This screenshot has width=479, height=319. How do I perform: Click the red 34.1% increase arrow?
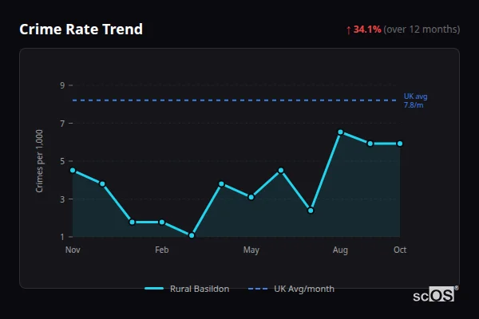point(349,30)
